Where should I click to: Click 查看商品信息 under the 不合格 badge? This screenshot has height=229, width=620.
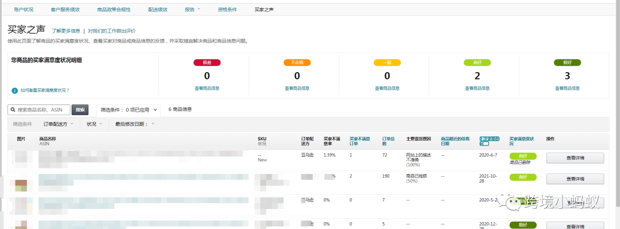[297, 88]
